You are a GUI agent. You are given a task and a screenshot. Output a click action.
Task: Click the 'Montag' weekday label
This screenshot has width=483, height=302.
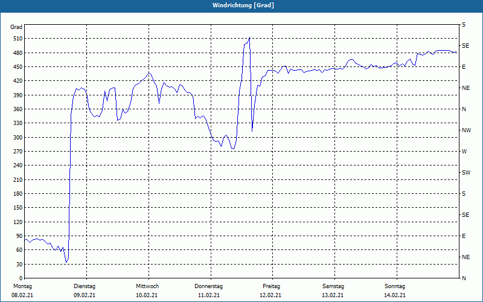[x=22, y=286]
